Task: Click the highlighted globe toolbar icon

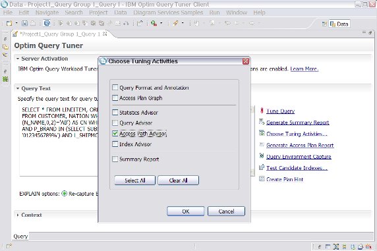Action: [x=47, y=23]
